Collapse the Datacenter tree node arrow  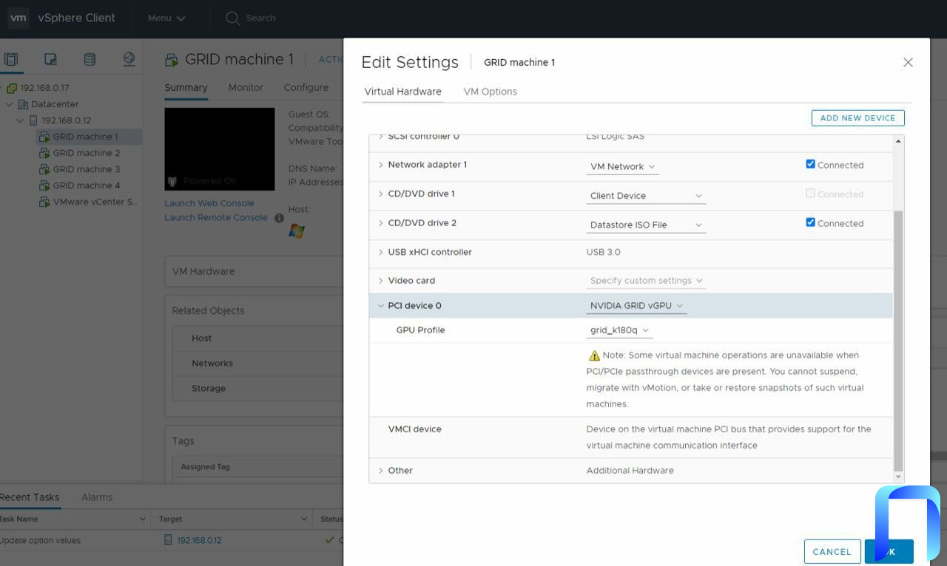tap(10, 104)
